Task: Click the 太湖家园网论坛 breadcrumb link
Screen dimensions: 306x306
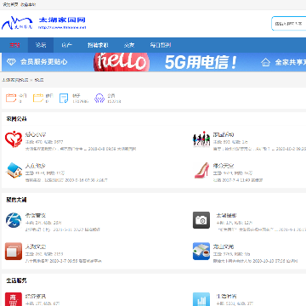Action: tap(15, 80)
